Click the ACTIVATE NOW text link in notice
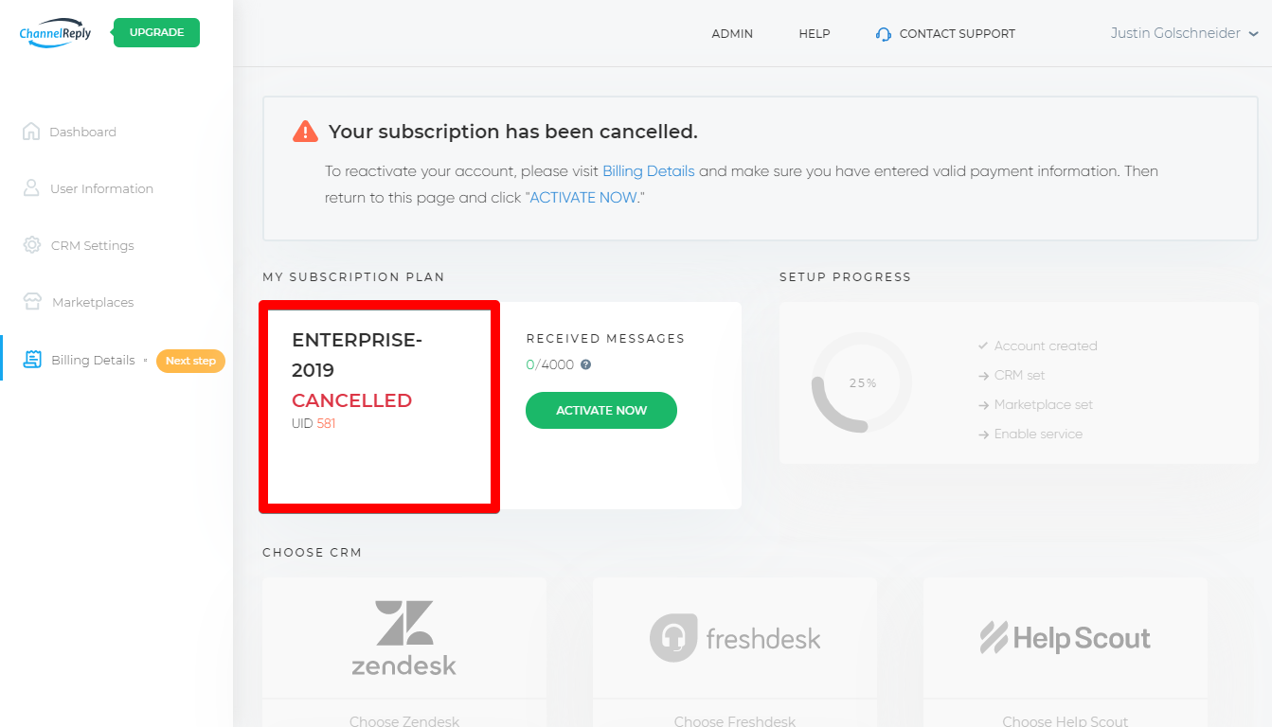Screen dimensions: 1272x727 tap(583, 198)
